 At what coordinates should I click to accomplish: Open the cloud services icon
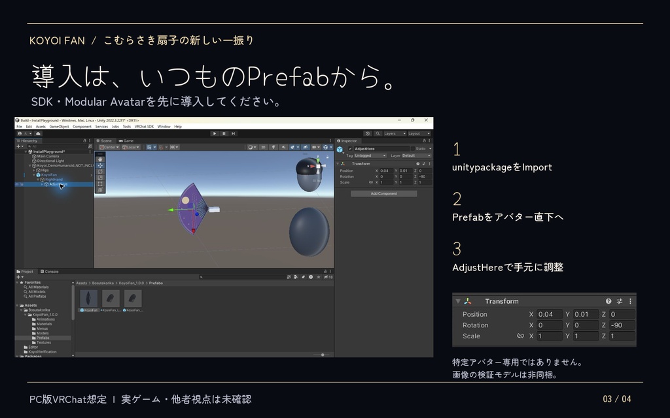[38, 133]
